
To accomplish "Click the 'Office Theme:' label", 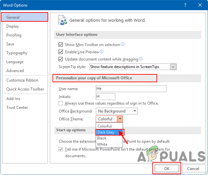I will [71, 119].
